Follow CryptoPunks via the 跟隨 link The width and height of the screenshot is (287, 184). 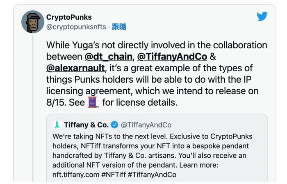(x=119, y=27)
